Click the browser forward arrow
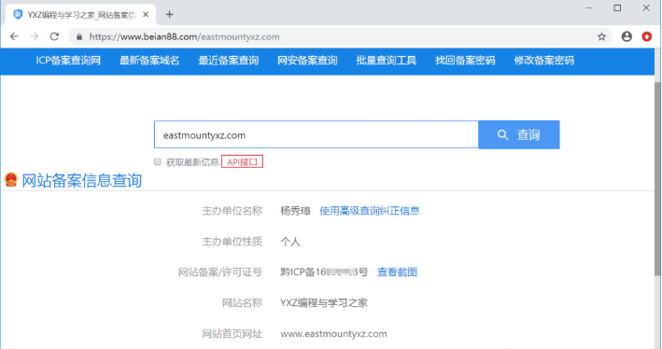Viewport: 662px width, 349px height. 35,36
